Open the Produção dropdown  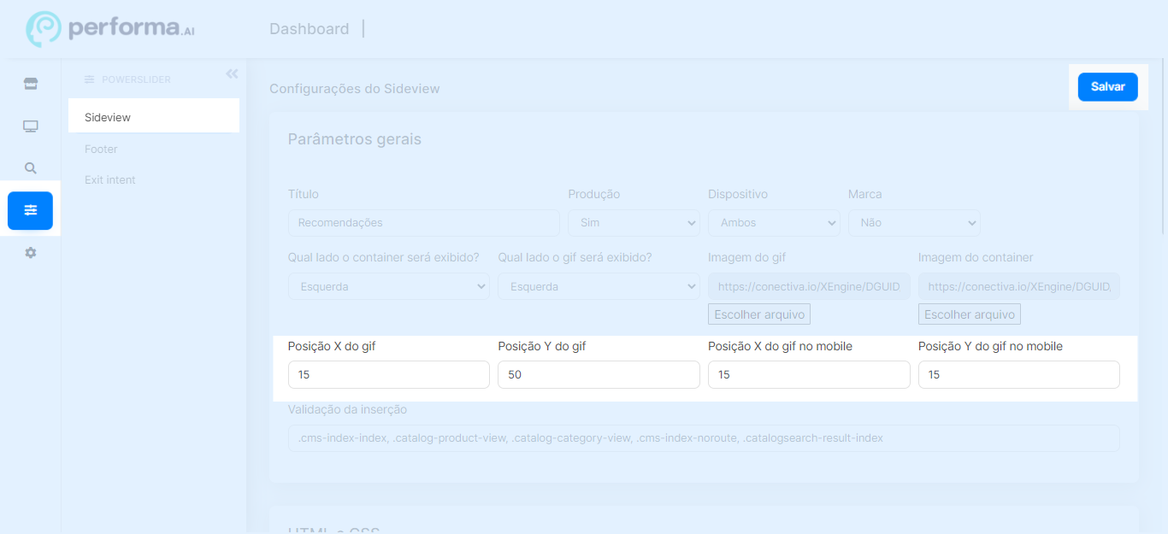point(634,222)
